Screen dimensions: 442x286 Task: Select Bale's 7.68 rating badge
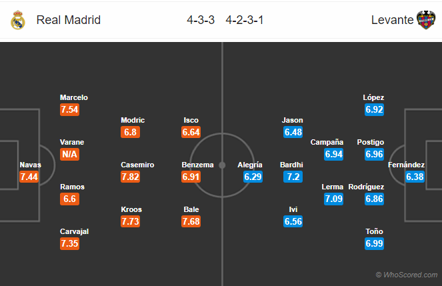pyautogui.click(x=191, y=221)
